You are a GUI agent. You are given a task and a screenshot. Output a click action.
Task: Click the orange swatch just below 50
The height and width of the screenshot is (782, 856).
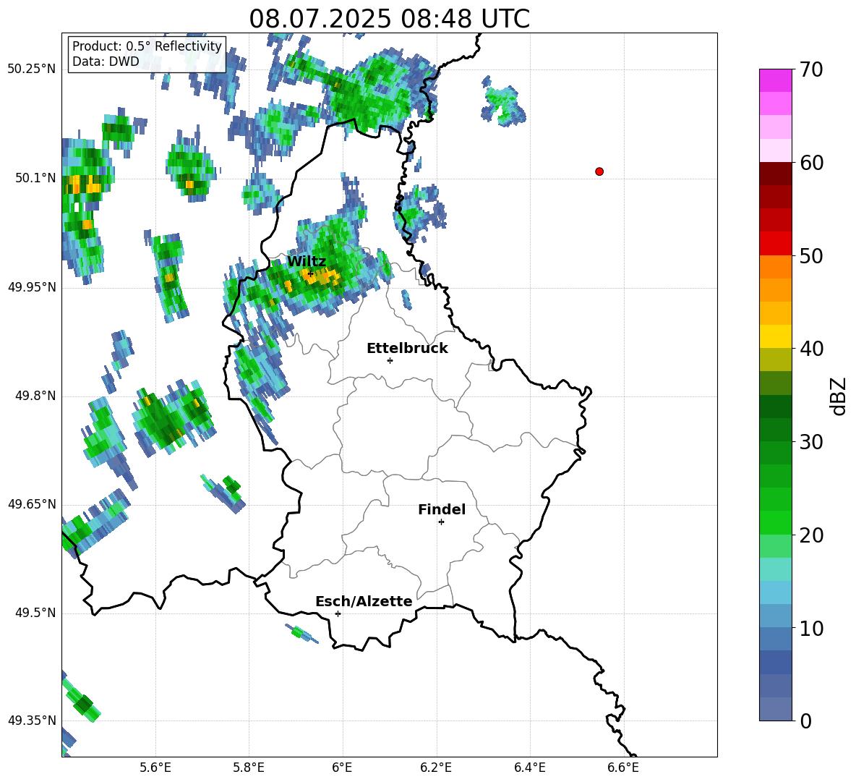coord(775,267)
